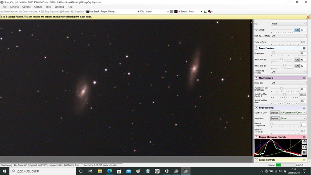Launch Microsoft Edge from the taskbar
Viewport: 311px width, 175px height.
pos(110,171)
